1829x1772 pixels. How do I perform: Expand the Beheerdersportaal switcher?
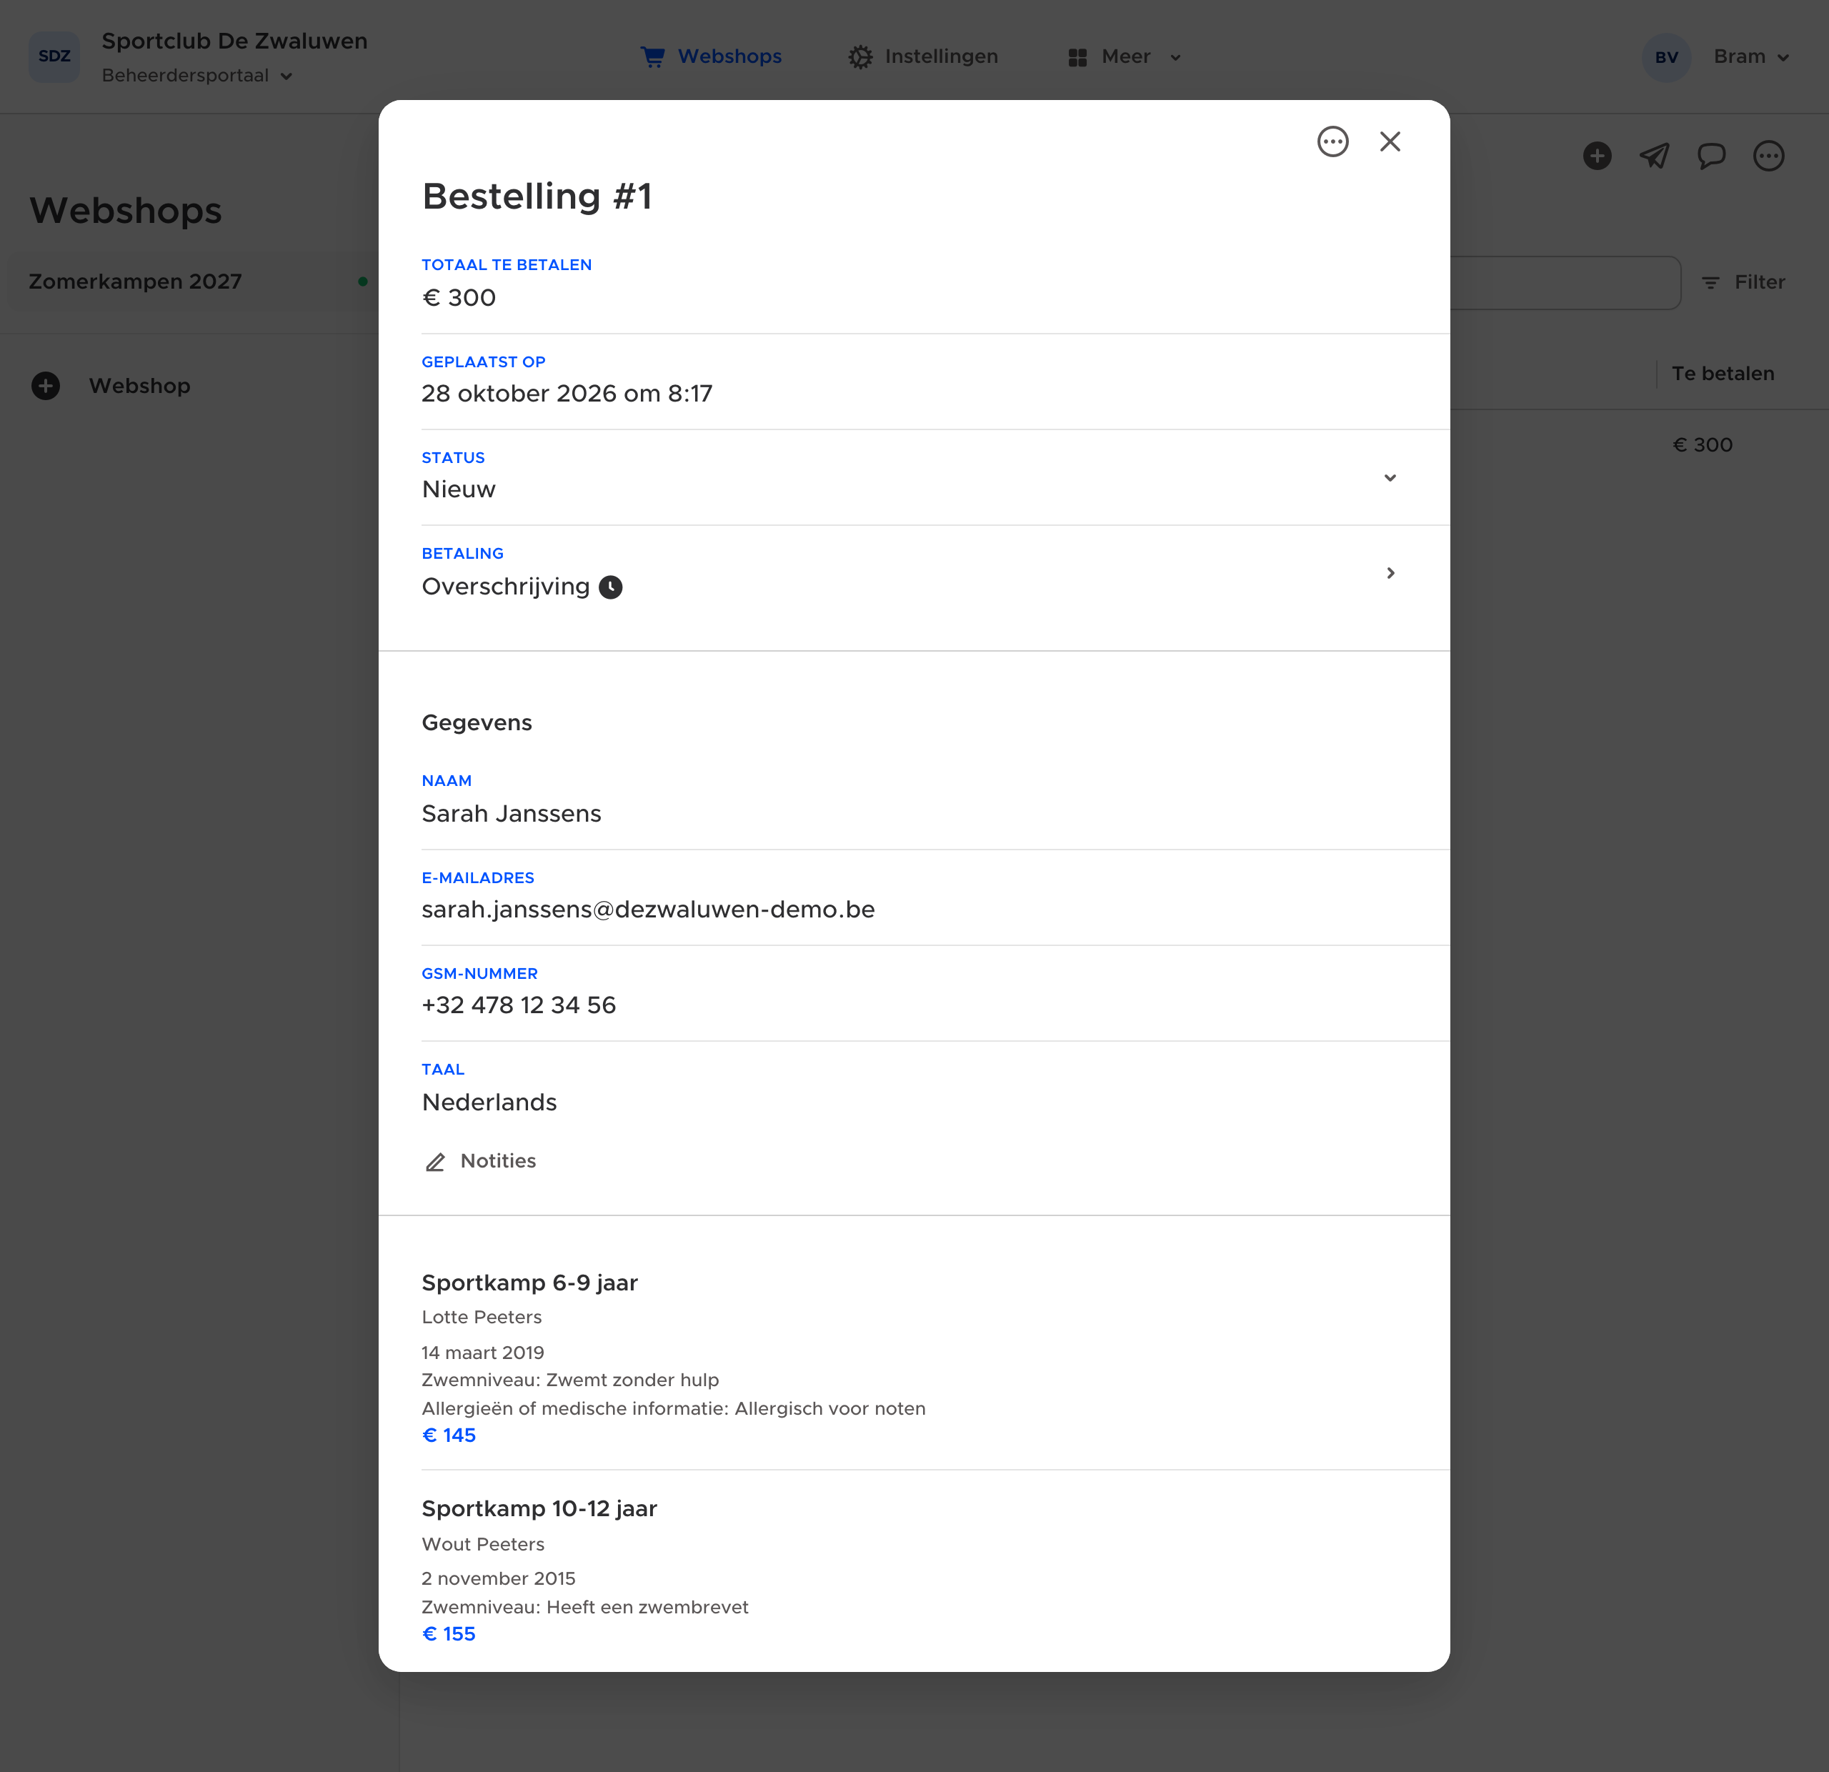197,76
